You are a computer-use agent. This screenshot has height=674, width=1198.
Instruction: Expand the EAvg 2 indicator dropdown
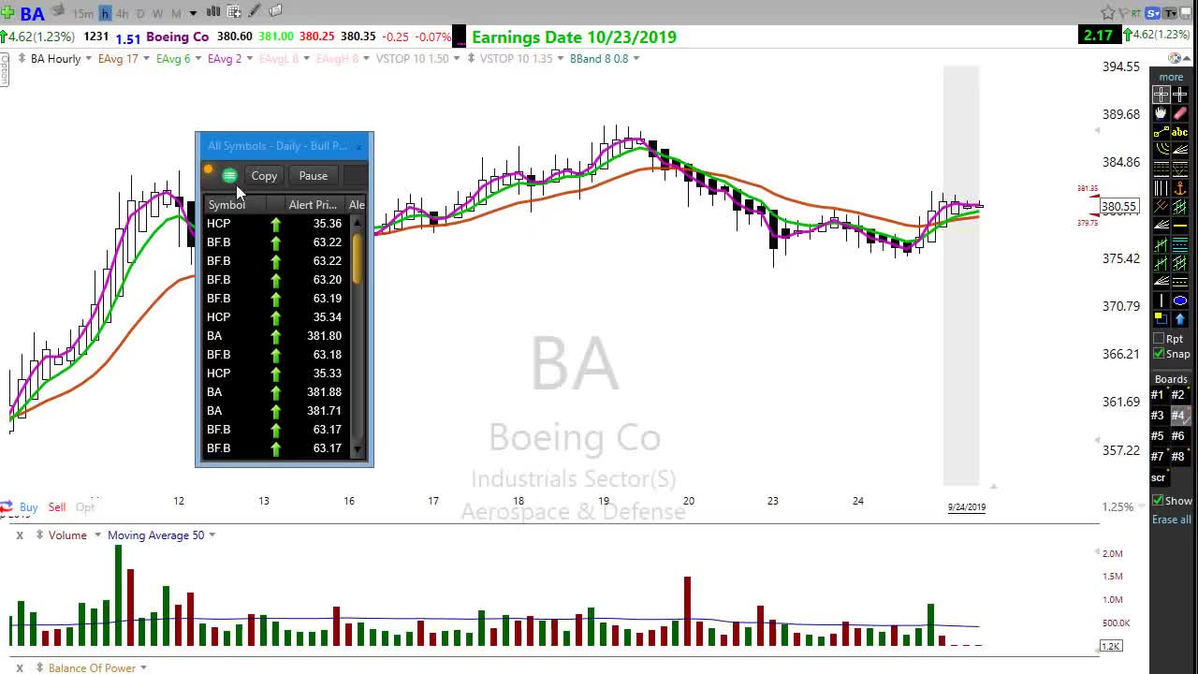(249, 58)
